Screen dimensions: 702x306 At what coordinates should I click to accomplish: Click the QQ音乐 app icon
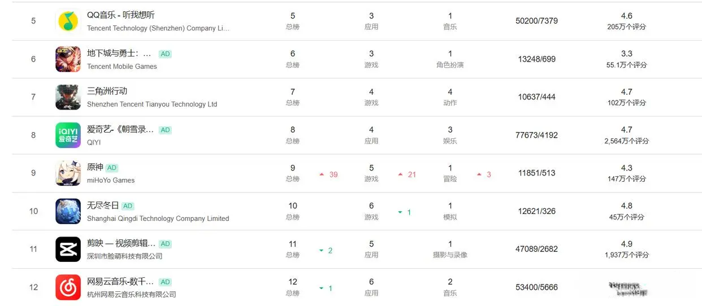coord(68,21)
